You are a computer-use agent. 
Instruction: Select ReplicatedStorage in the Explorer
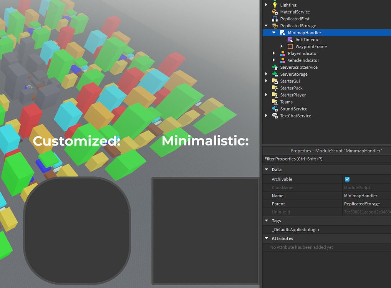(298, 26)
